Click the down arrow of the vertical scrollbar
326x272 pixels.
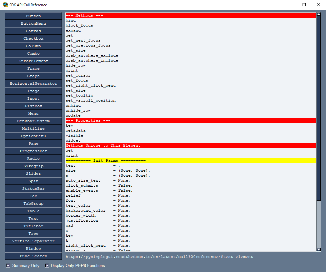[319, 249]
